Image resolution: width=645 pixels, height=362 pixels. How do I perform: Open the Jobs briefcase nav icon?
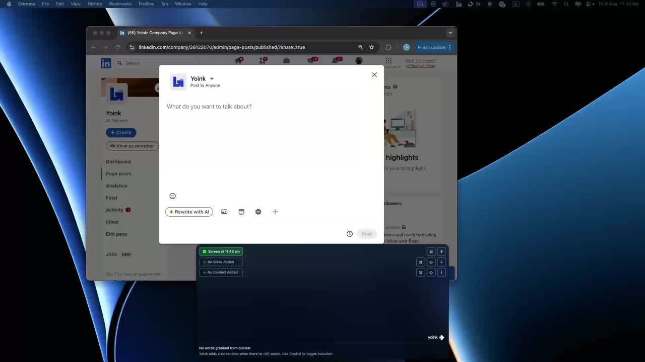[286, 60]
